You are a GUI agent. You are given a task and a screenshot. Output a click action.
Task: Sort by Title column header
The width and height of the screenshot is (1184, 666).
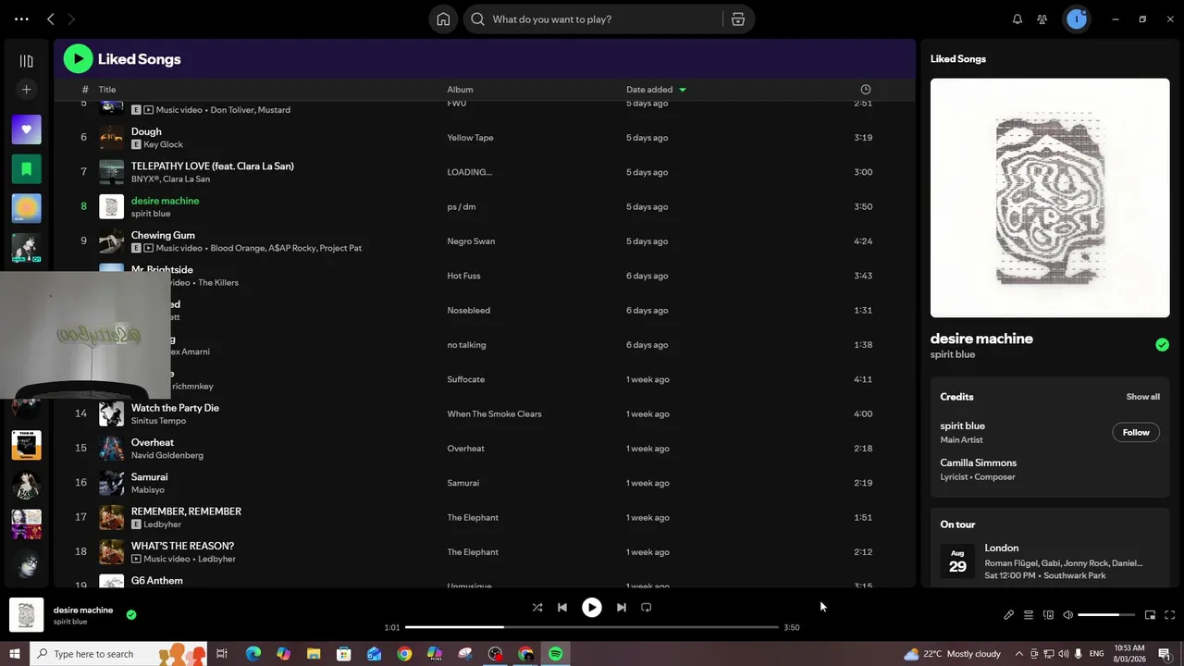click(107, 90)
